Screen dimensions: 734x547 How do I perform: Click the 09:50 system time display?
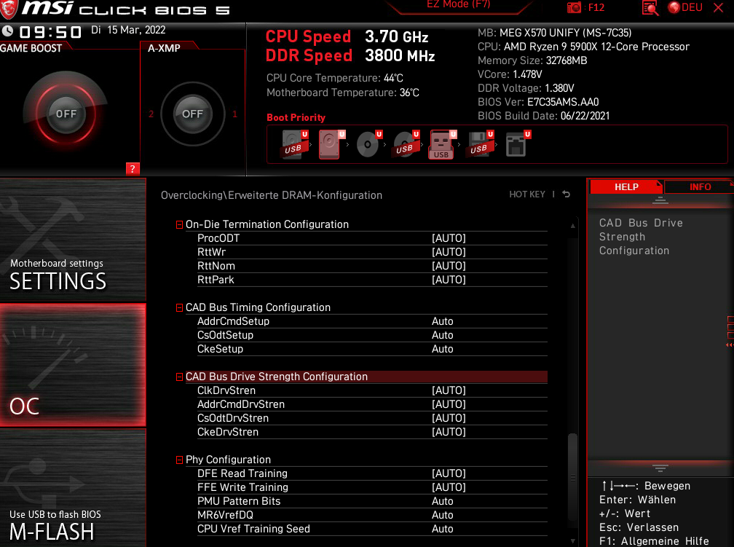pyautogui.click(x=50, y=32)
